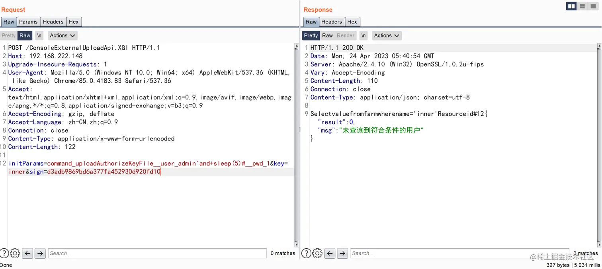The height and width of the screenshot is (269, 602).
Task: Switch Request view to Raw mode
Action: tap(25, 35)
